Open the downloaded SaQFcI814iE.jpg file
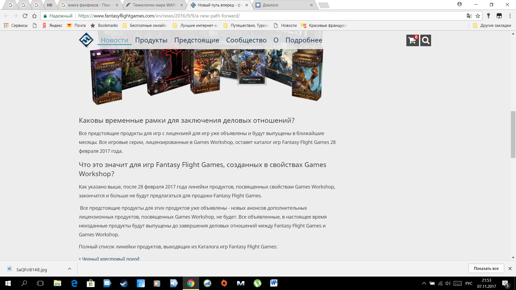Viewport: 516px width, 290px height. click(x=32, y=270)
